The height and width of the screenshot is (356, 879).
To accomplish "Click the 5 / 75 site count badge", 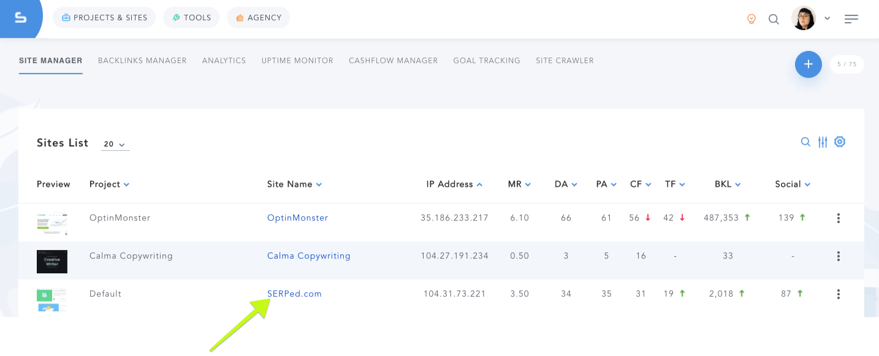I will point(847,64).
